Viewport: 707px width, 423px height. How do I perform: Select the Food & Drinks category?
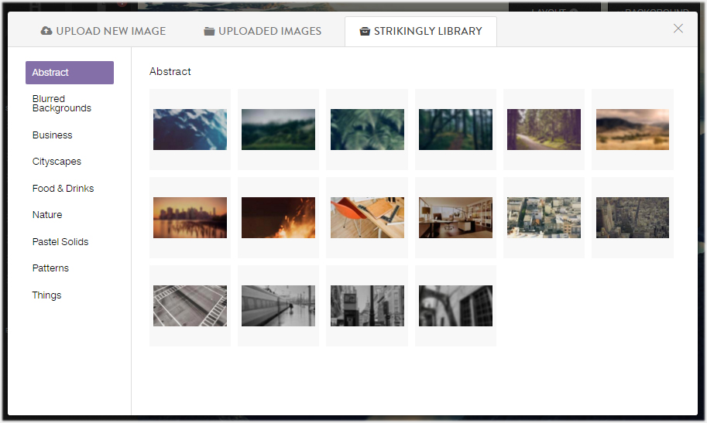coord(63,189)
